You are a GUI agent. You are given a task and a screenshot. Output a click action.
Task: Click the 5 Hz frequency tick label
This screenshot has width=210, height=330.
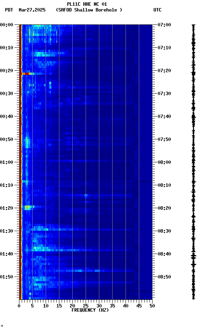pyautogui.click(x=32, y=306)
